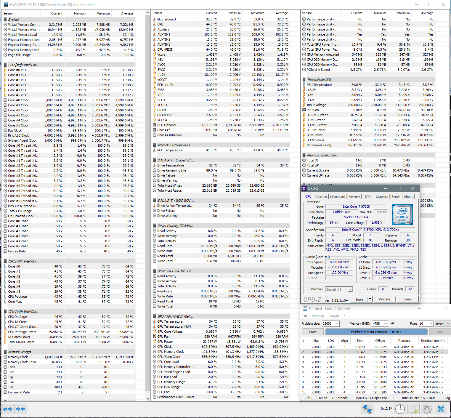
Task: Expand the Tools dropdown arrow in CPU-Z
Action: pos(370,299)
